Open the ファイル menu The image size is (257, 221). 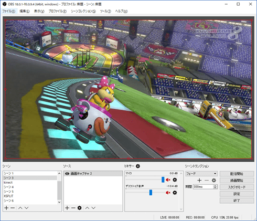coord(9,11)
